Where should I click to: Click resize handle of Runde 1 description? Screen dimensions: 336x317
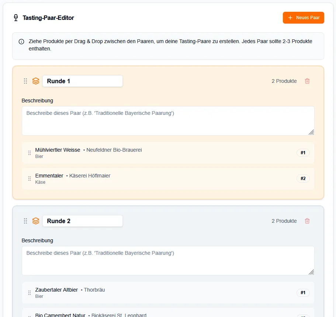pos(311,132)
